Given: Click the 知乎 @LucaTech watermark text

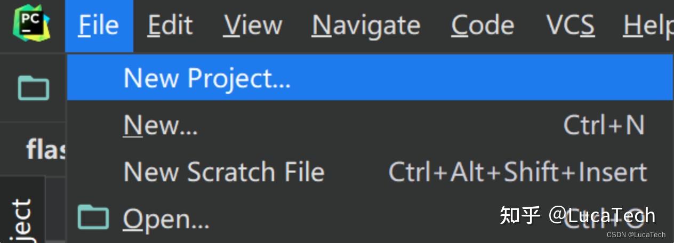Looking at the screenshot, I should (x=577, y=215).
